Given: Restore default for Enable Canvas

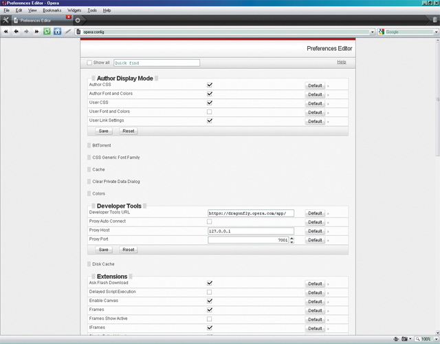Looking at the screenshot, I should pos(315,301).
